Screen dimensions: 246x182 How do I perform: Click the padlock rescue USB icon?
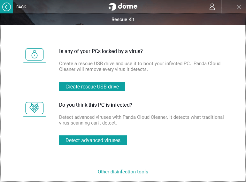pos(34,54)
